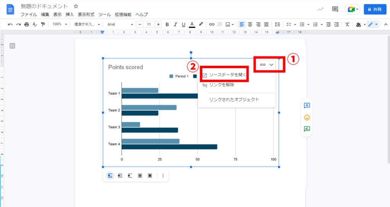The height and width of the screenshot is (207, 390).
Task: Click the font size field 11
Action: coord(149,24)
